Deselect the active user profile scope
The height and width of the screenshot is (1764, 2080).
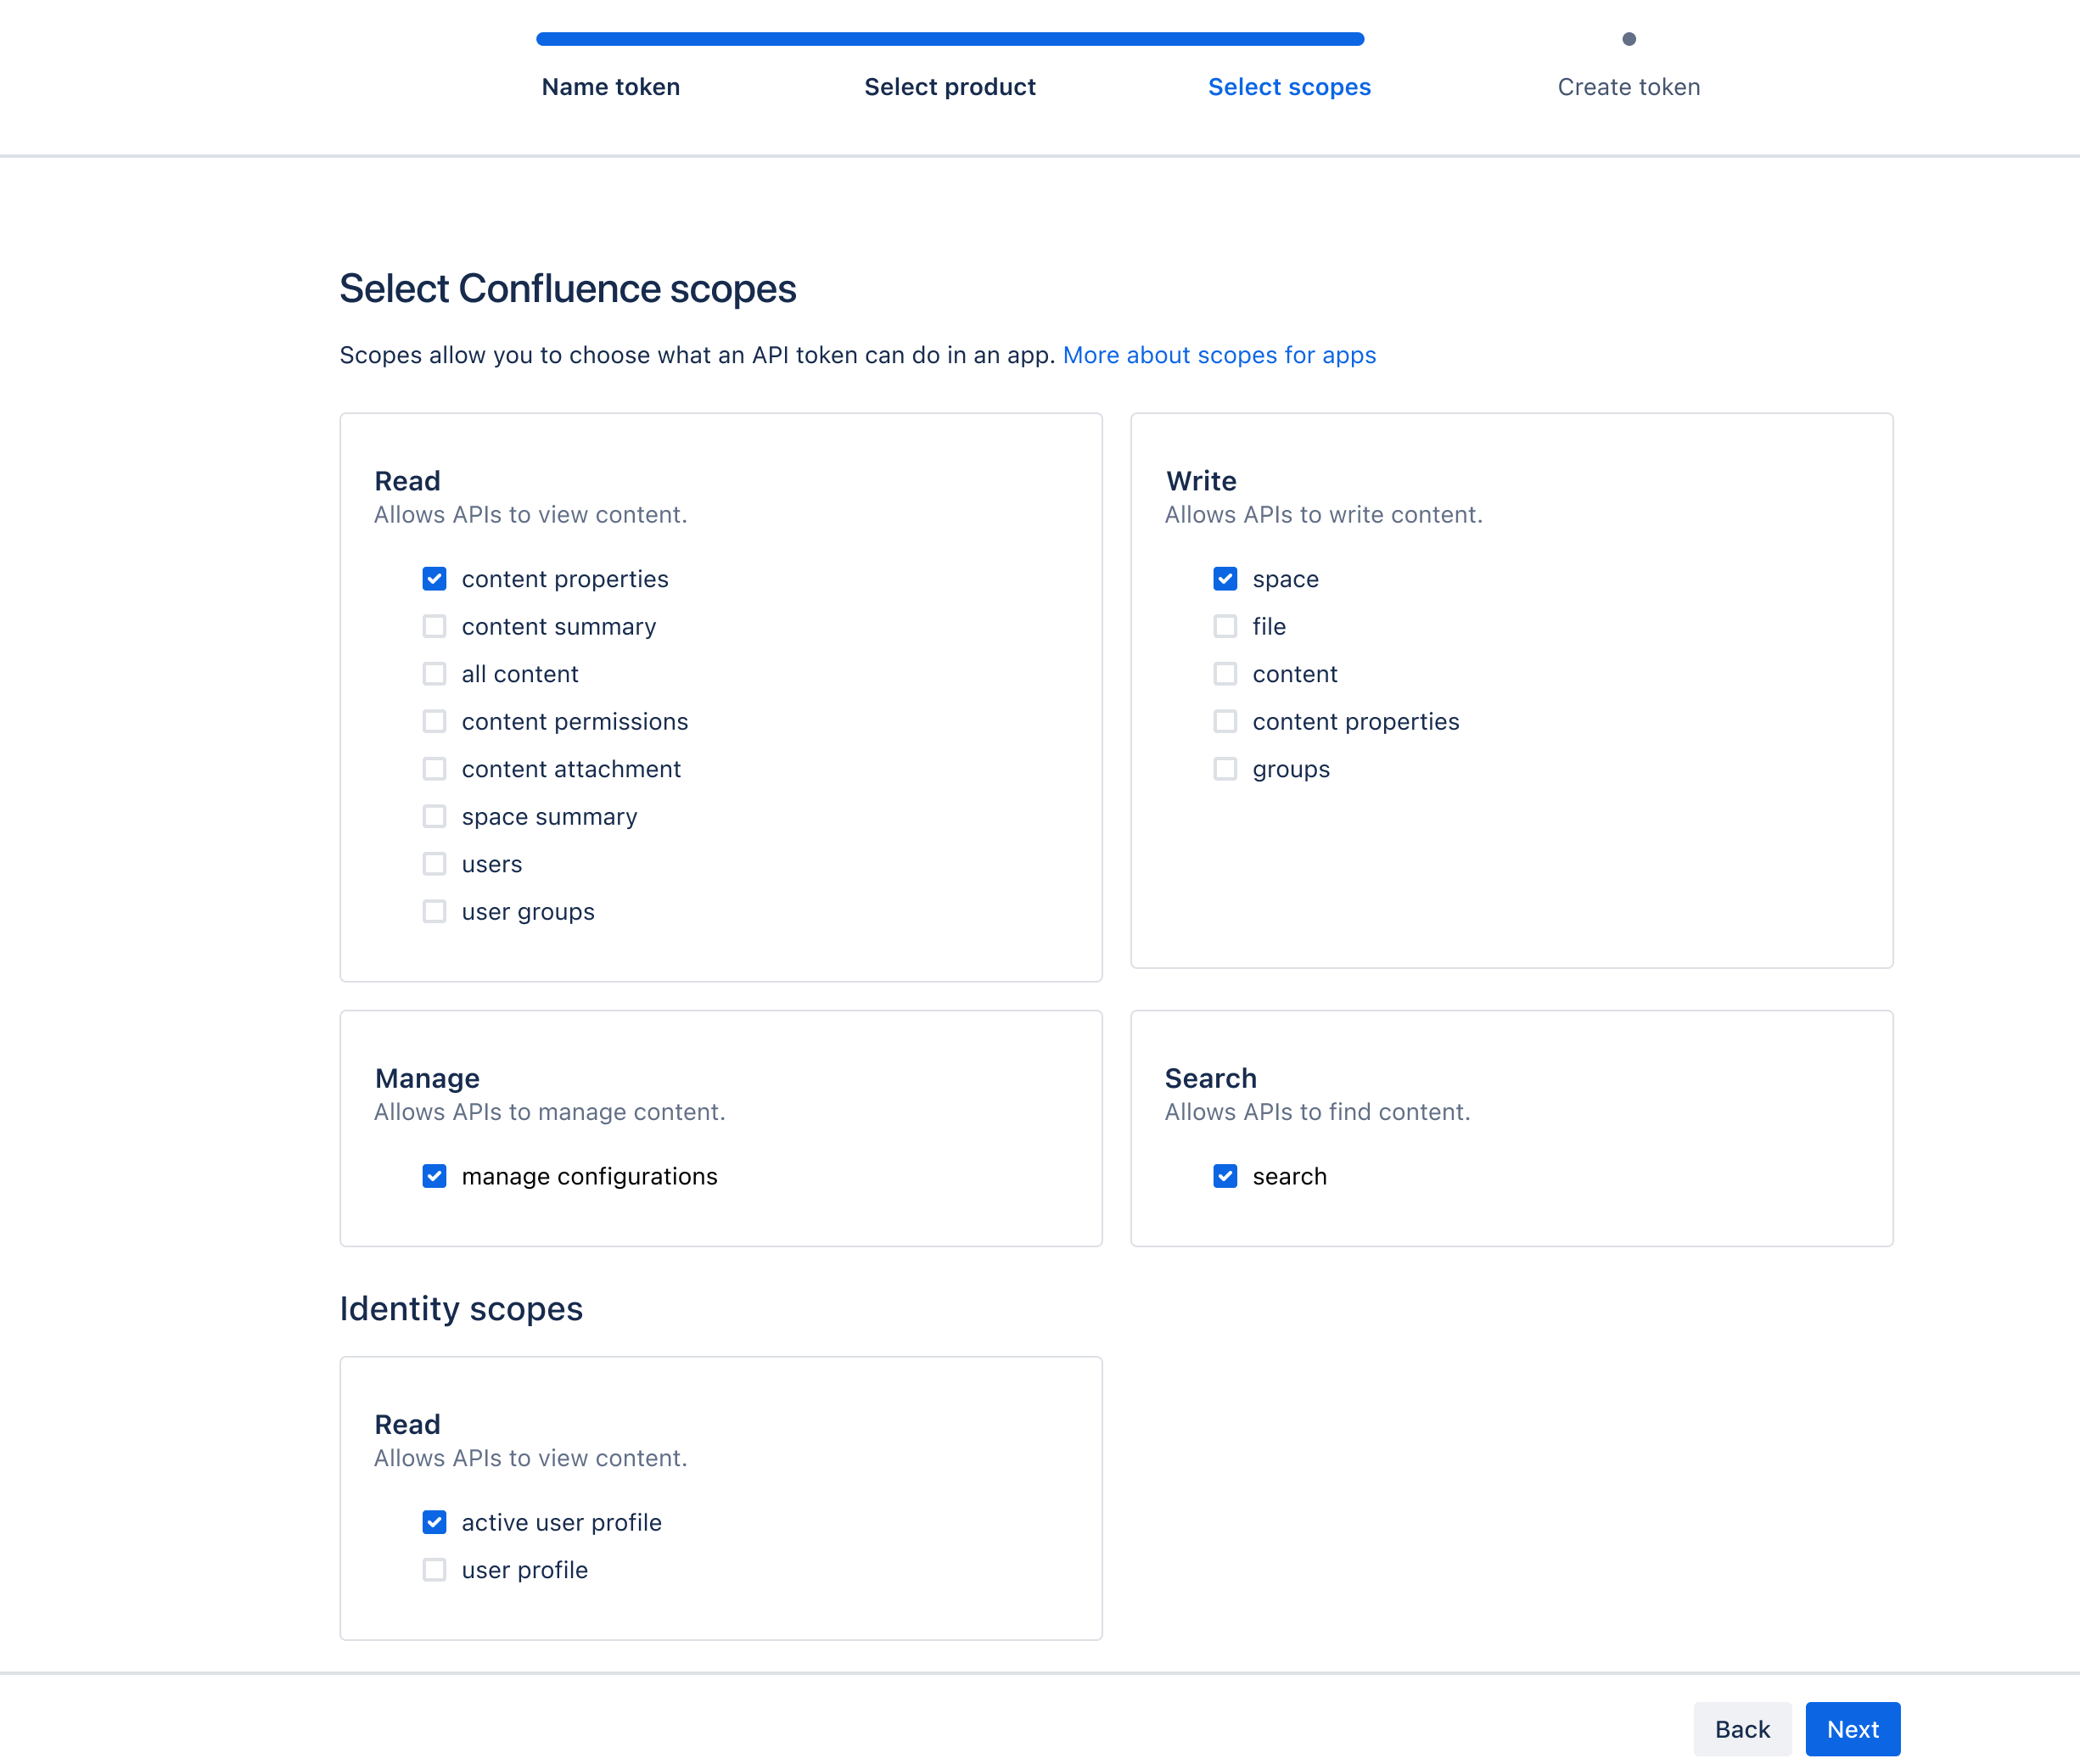click(434, 1522)
